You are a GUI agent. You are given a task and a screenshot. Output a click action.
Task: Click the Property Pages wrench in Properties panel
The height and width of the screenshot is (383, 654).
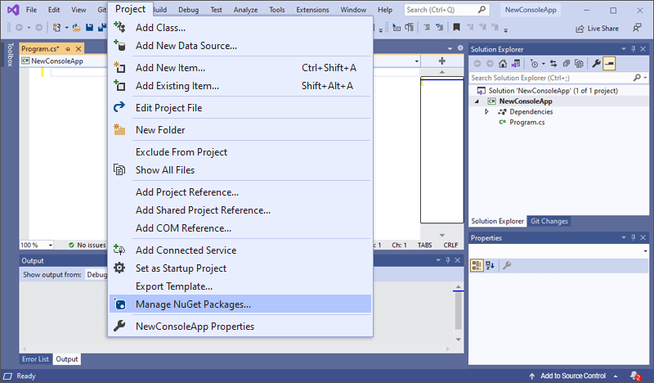pyautogui.click(x=507, y=265)
